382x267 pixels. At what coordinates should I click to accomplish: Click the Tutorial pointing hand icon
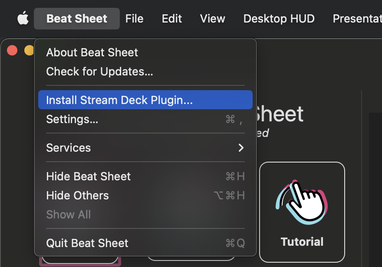pyautogui.click(x=302, y=200)
